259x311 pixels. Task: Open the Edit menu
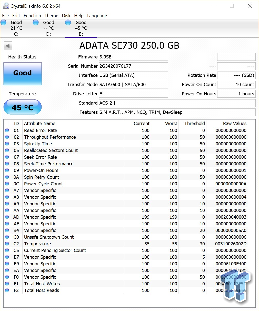(16, 16)
